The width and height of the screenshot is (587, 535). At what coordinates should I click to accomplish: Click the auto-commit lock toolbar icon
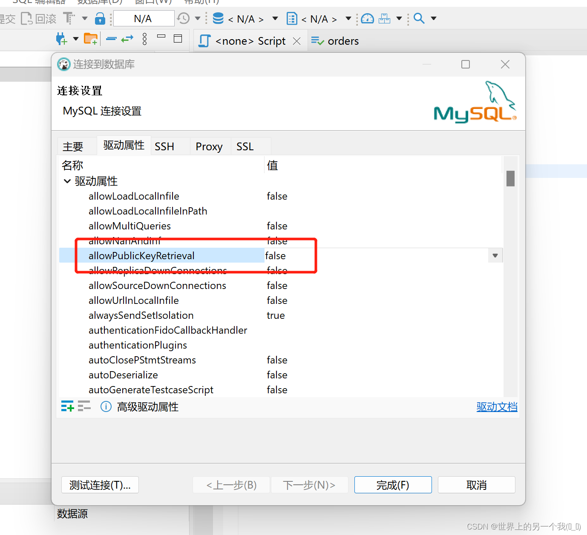[x=100, y=18]
